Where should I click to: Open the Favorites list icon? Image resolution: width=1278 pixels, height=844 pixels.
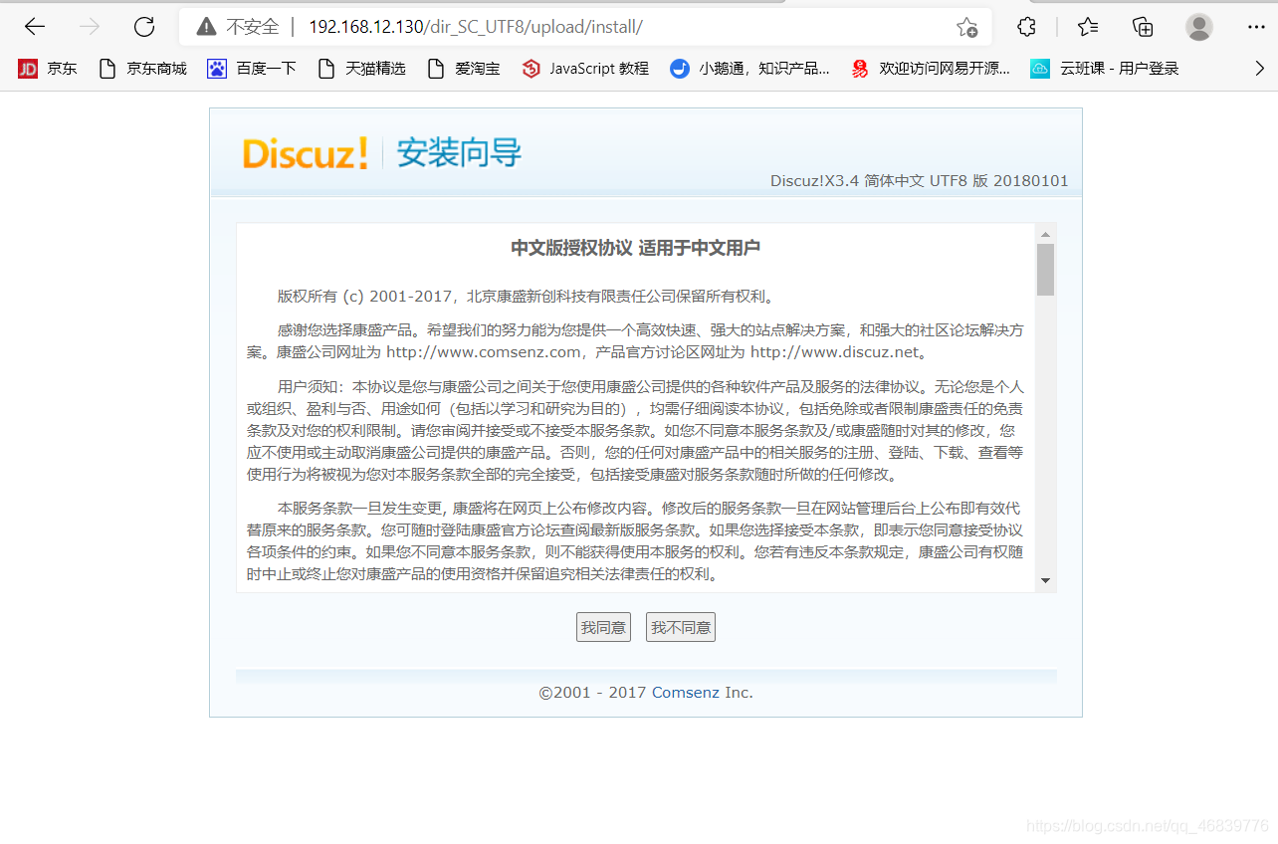[1085, 27]
